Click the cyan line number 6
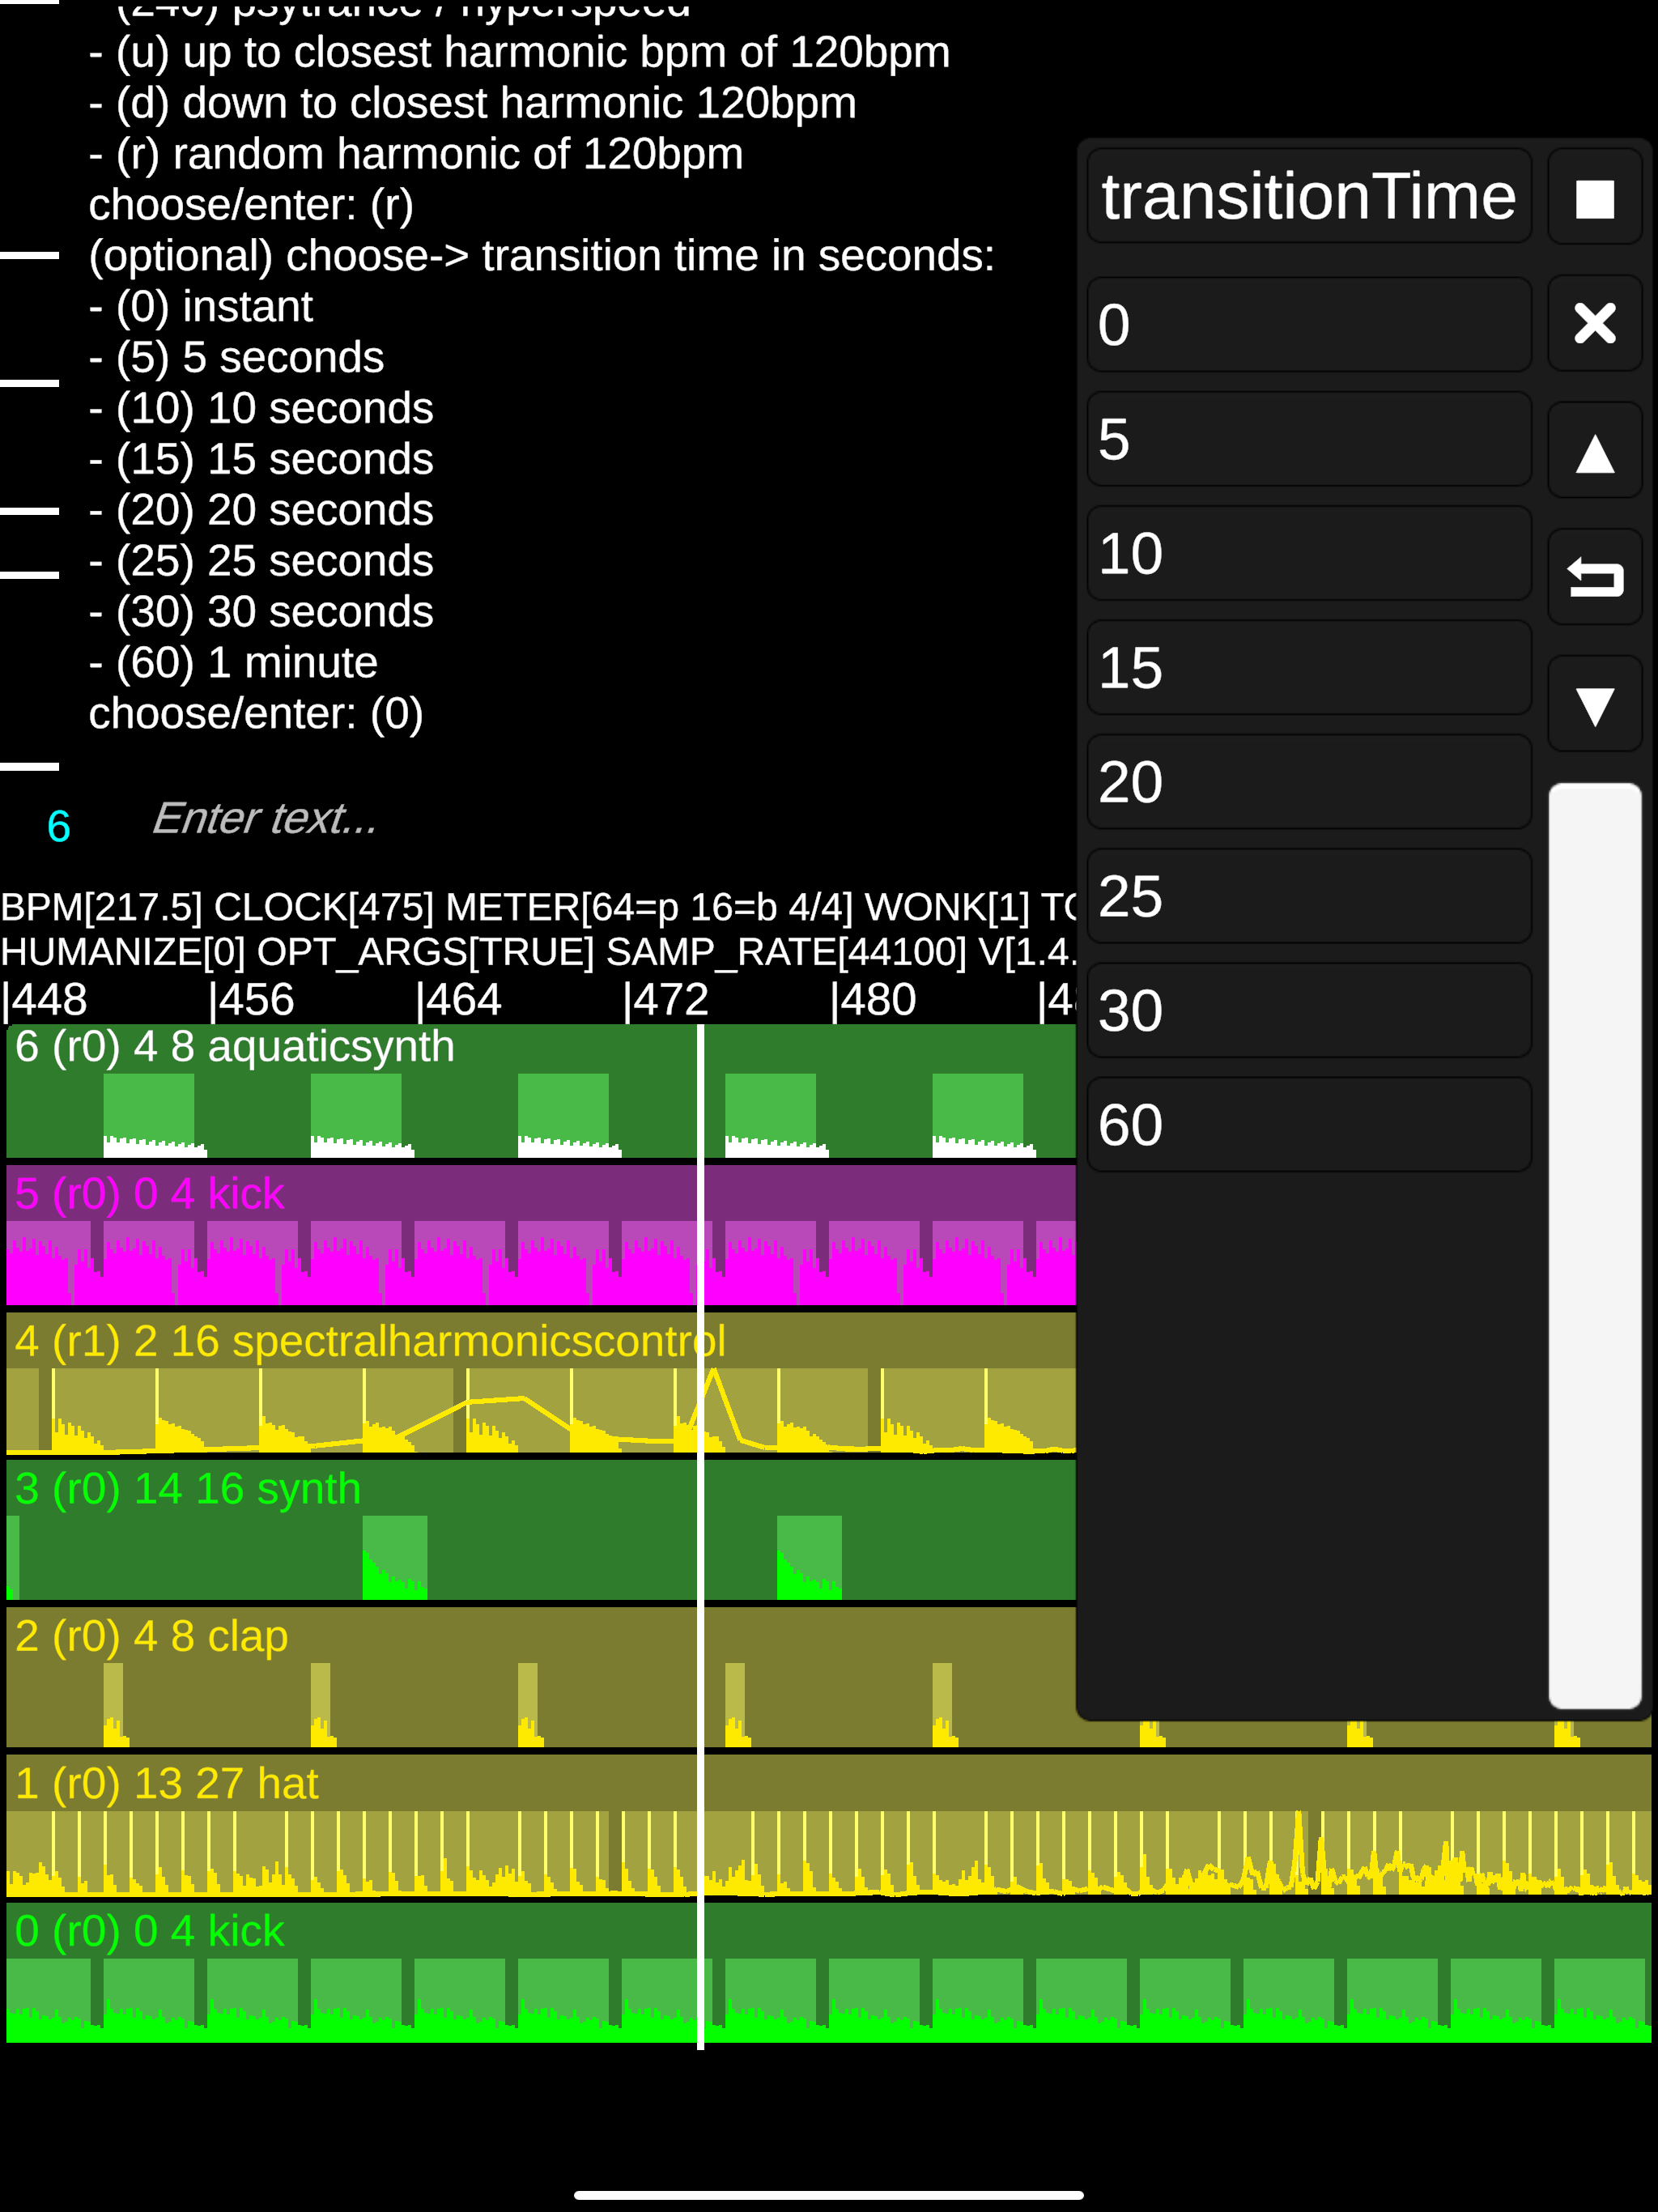 [x=59, y=826]
